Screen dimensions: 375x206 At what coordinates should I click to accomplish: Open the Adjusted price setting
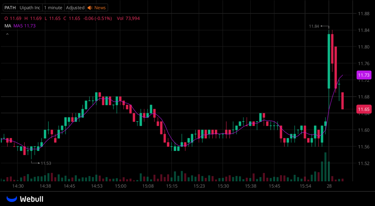click(75, 7)
